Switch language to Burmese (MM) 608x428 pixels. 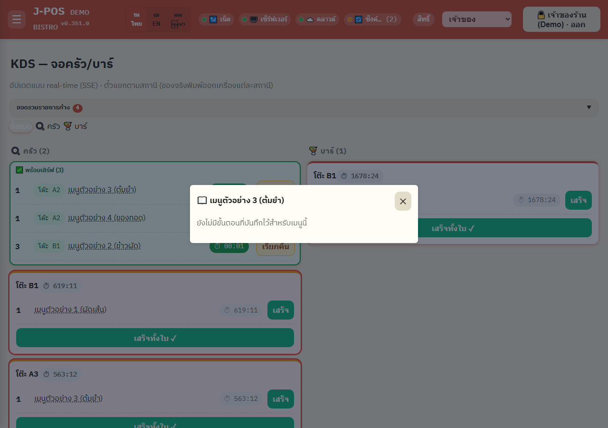tap(178, 19)
